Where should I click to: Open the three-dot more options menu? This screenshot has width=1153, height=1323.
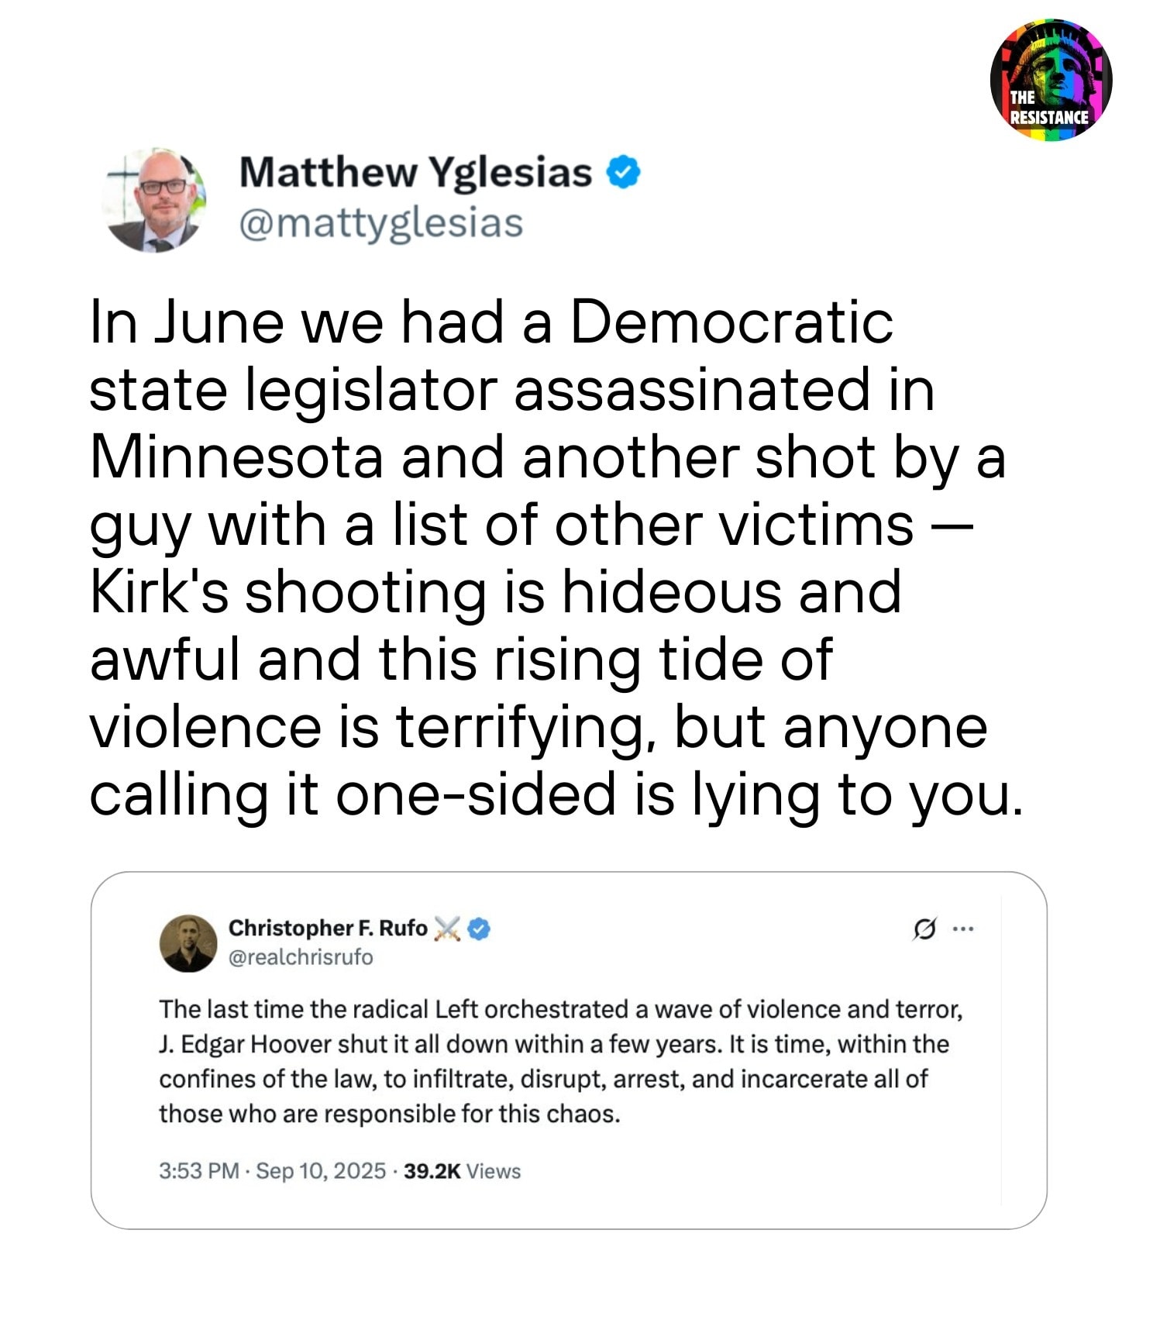point(962,928)
